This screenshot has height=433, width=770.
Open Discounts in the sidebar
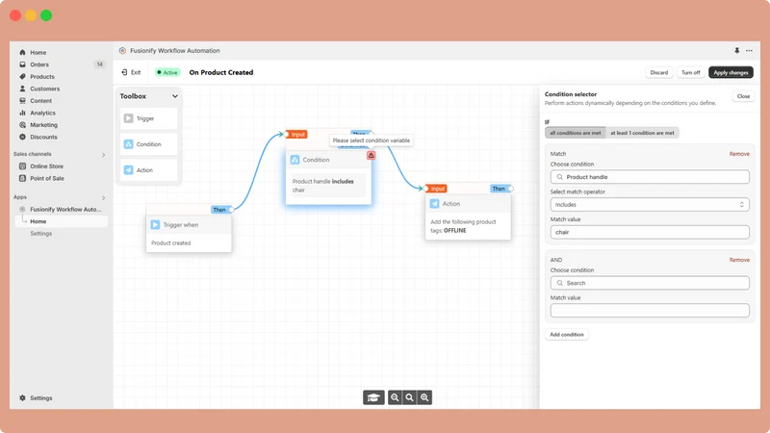(x=43, y=137)
